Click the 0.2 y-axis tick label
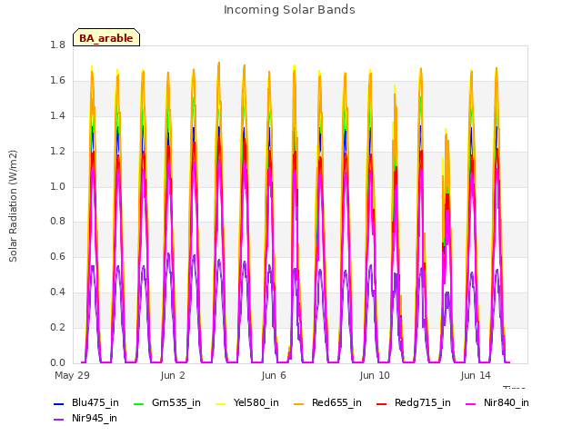 coord(57,327)
